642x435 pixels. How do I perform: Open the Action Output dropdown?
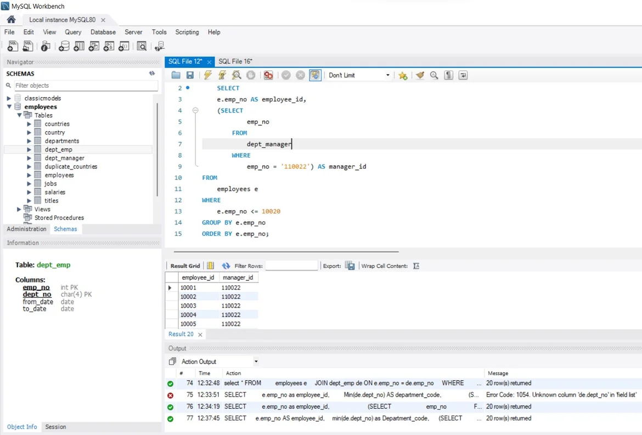[x=256, y=361]
